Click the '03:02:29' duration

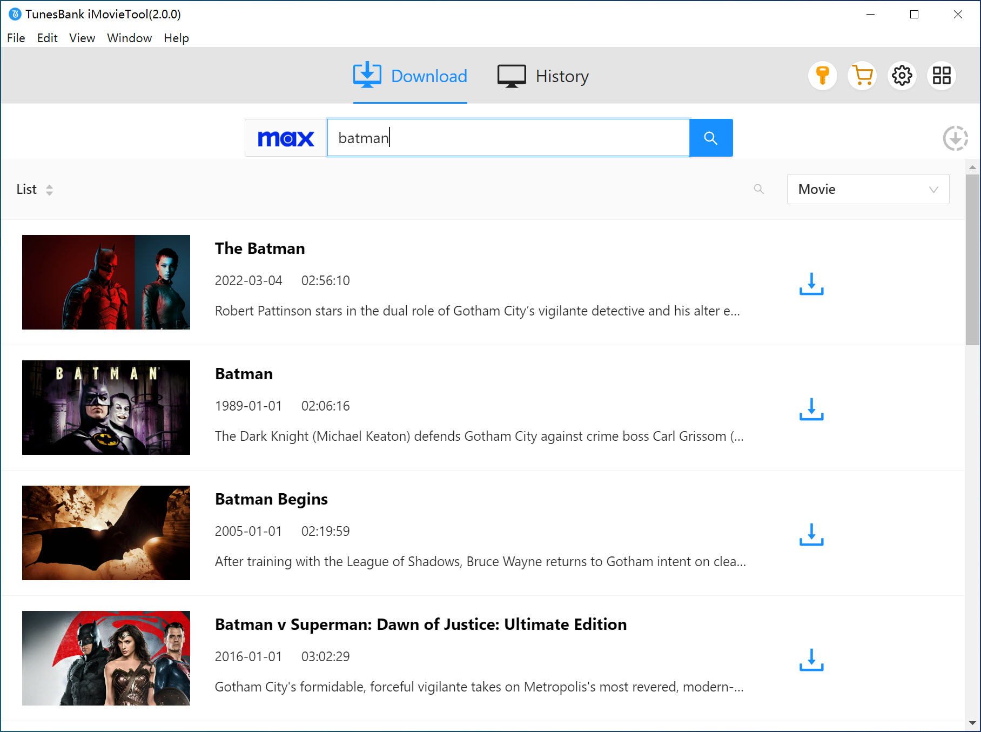(x=326, y=656)
